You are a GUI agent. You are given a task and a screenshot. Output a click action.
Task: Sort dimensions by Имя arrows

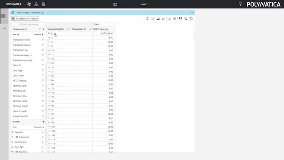tap(18, 35)
